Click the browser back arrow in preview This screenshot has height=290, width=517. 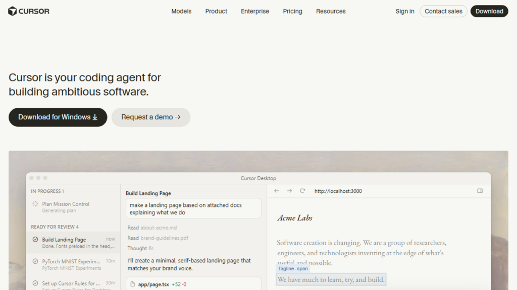(276, 191)
